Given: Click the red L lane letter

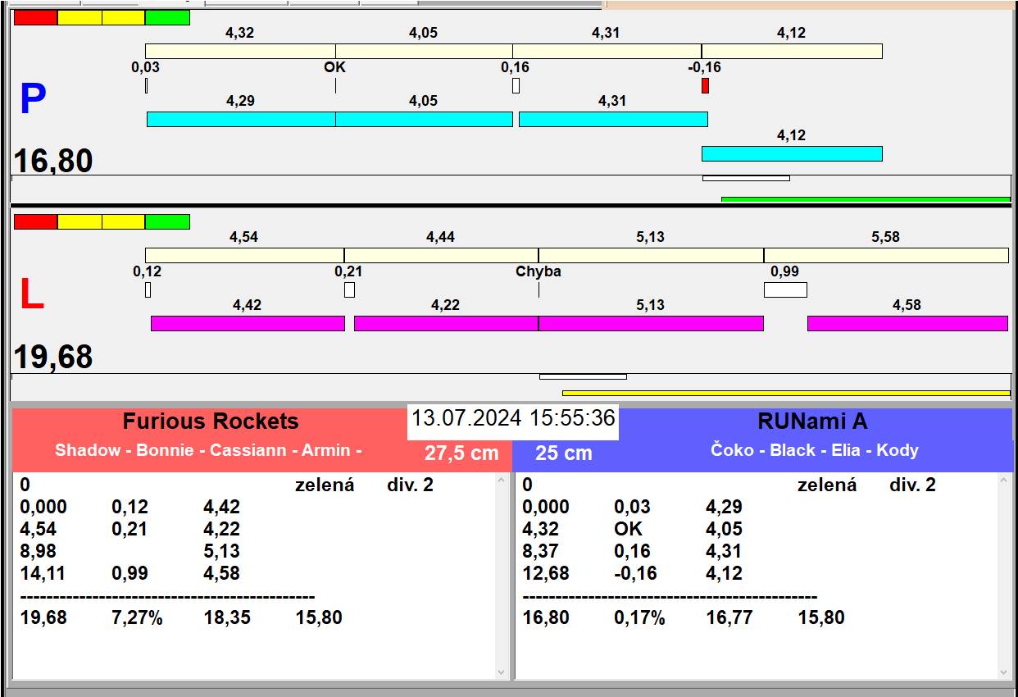Looking at the screenshot, I should click(31, 295).
